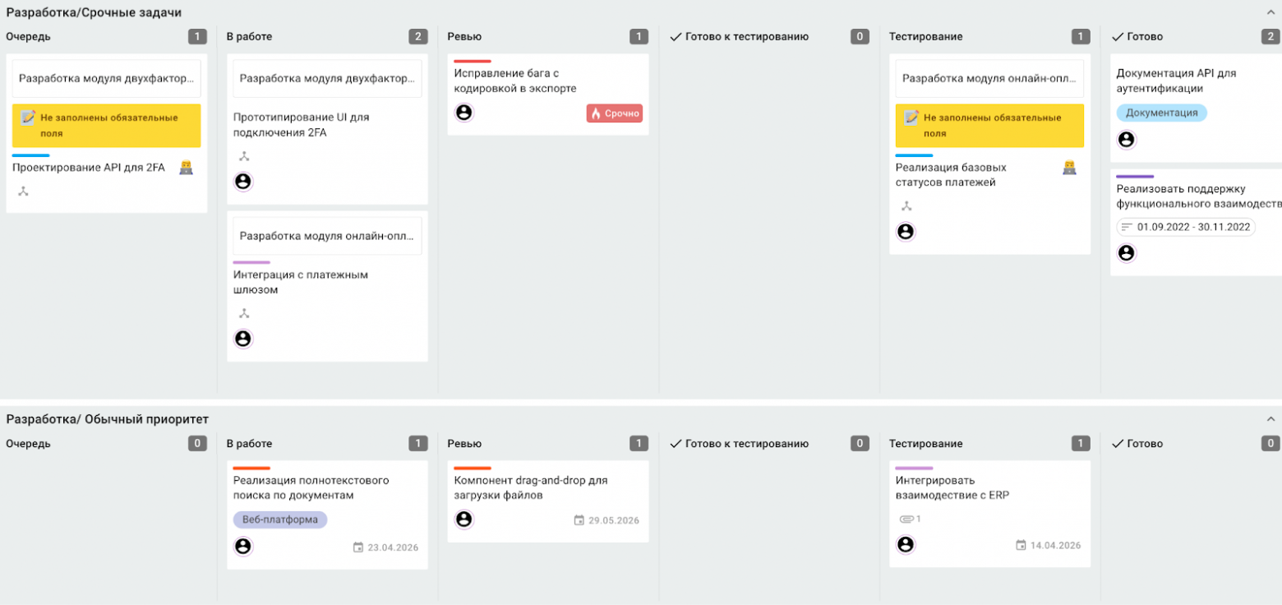Image resolution: width=1282 pixels, height=605 pixels.
Task: Click red color stripe on "Исправление бага" card
Action: click(x=473, y=62)
